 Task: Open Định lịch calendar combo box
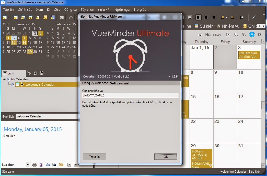click(47, 116)
